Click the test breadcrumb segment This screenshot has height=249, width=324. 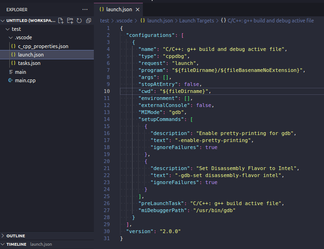coord(105,21)
